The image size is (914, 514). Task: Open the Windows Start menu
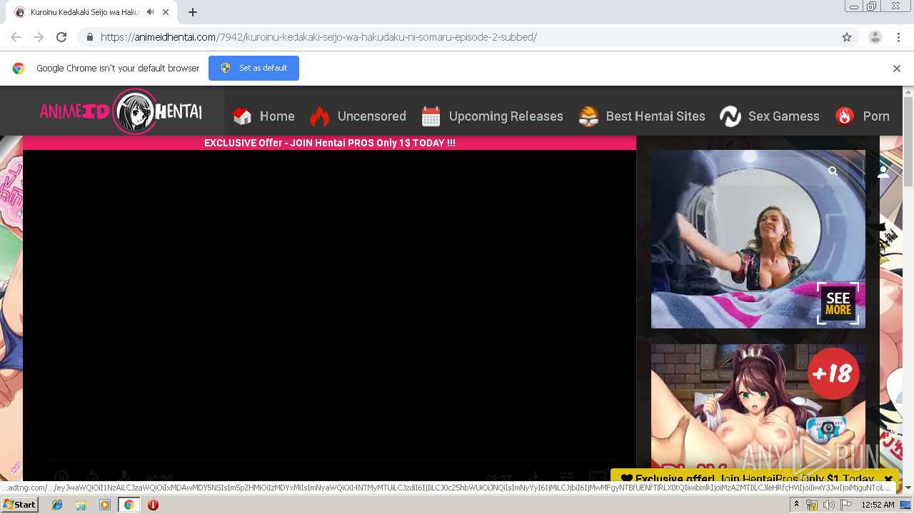19,505
